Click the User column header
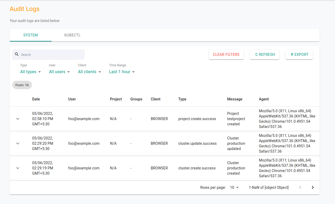The height and width of the screenshot is (204, 335). tap(72, 99)
